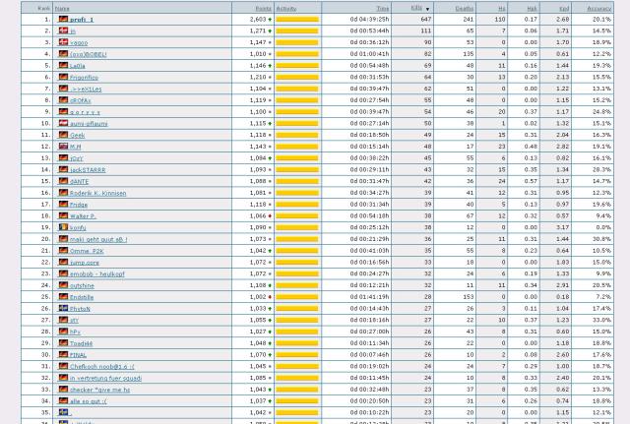The image size is (630, 424).
Task: Click the Belgian flag next to konfu
Action: coord(64,227)
